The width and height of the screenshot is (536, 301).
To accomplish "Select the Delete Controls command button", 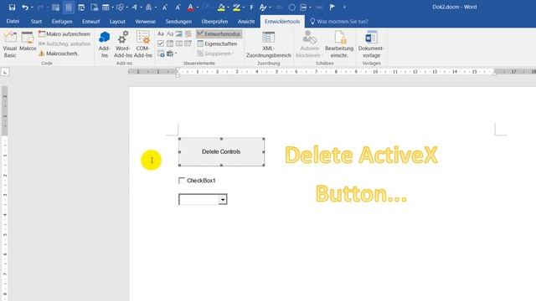I will pyautogui.click(x=221, y=152).
